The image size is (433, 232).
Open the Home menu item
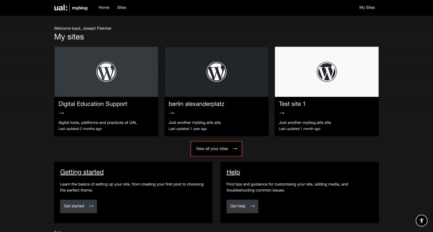pos(104,8)
